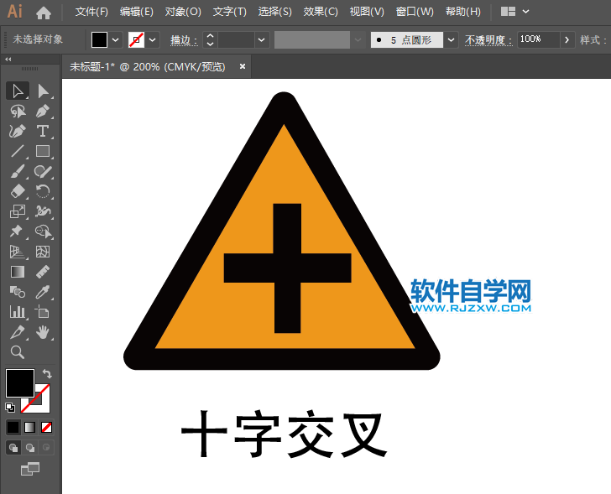611x494 pixels.
Task: Open the 帮助(H) menu
Action: 463,12
